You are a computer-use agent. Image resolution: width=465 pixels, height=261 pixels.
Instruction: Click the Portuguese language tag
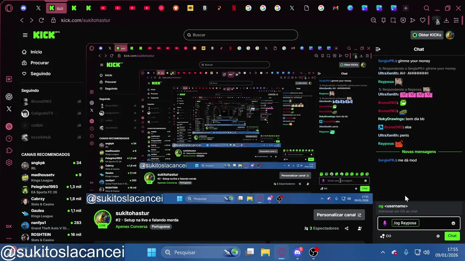161,227
